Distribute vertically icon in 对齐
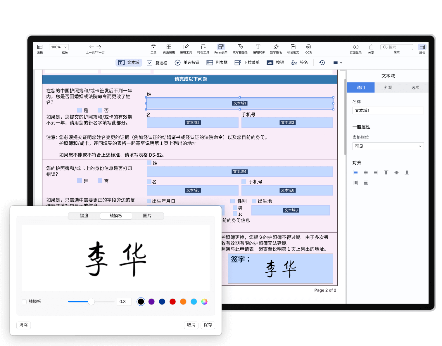442x346 pixels. [x=366, y=183]
